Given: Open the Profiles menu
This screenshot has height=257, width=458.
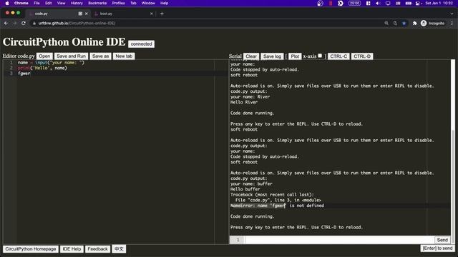Looking at the screenshot, I should (x=118, y=3).
